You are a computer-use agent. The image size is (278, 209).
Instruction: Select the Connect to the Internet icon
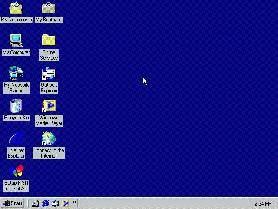(49, 138)
